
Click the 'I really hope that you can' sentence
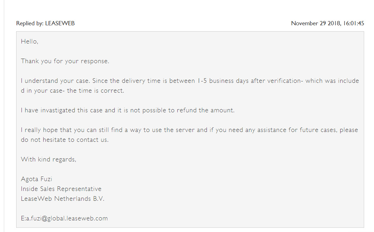tap(189, 130)
